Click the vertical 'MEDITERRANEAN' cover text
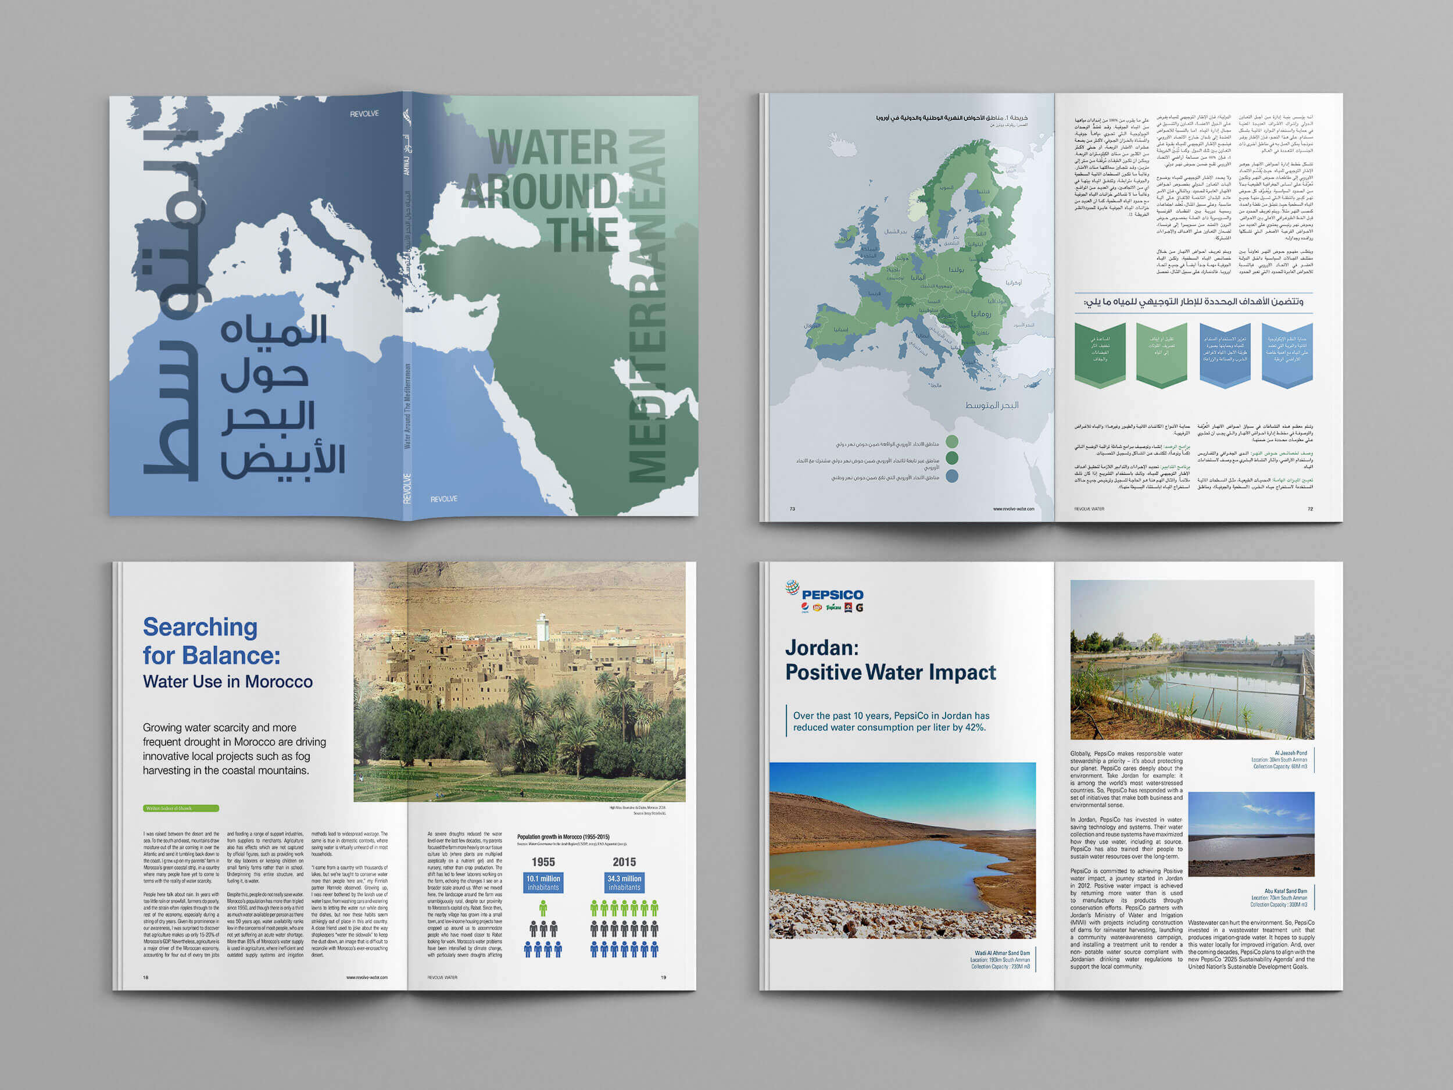 (646, 306)
